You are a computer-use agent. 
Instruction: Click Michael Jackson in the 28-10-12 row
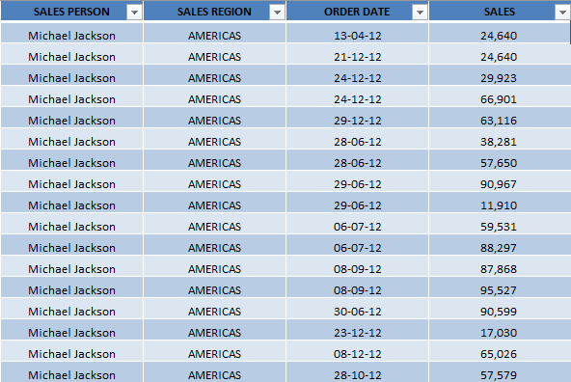click(71, 373)
